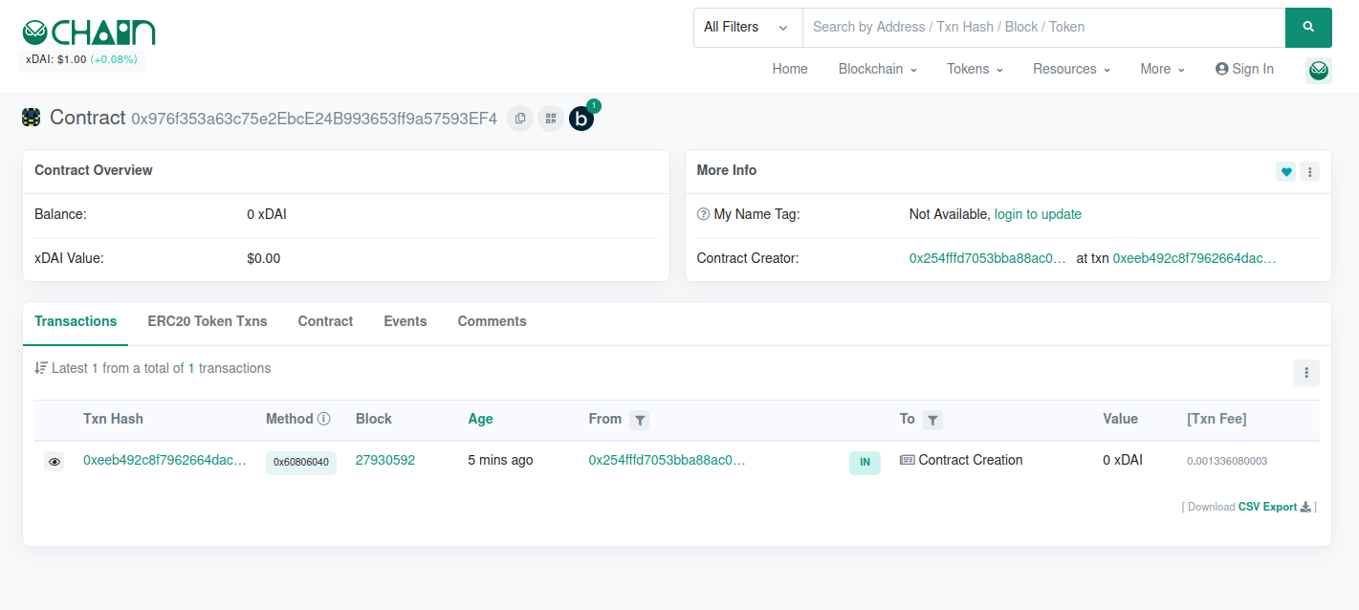Screen dimensions: 1359x610
Task: Open the Resources dropdown menu
Action: pyautogui.click(x=1071, y=69)
